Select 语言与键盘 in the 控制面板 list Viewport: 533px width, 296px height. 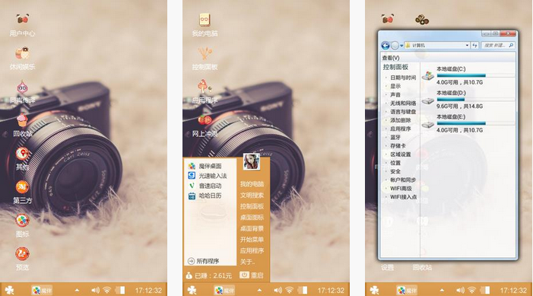[403, 112]
